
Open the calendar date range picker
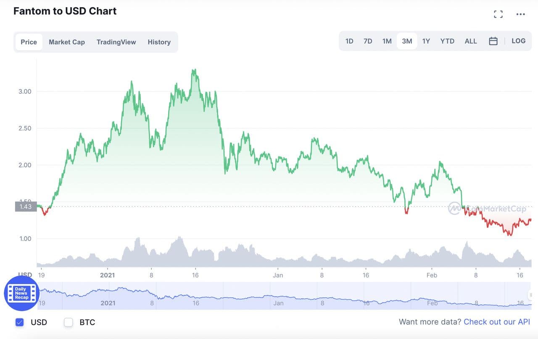pyautogui.click(x=493, y=41)
